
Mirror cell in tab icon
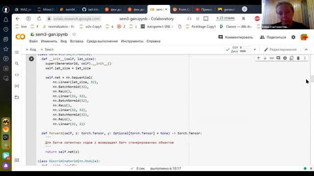[291, 58]
